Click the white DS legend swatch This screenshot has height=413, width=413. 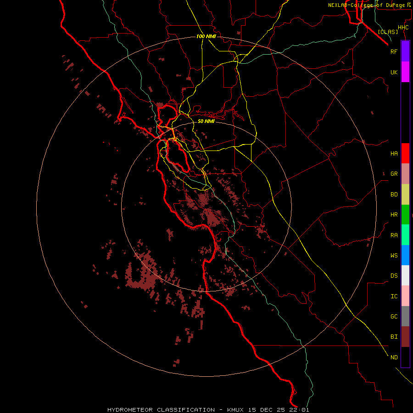click(405, 275)
